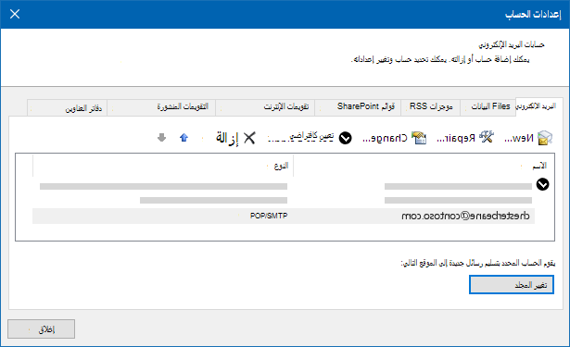570x347 pixels.
Task: Click the Repair... toolbar label
Action: [456, 138]
